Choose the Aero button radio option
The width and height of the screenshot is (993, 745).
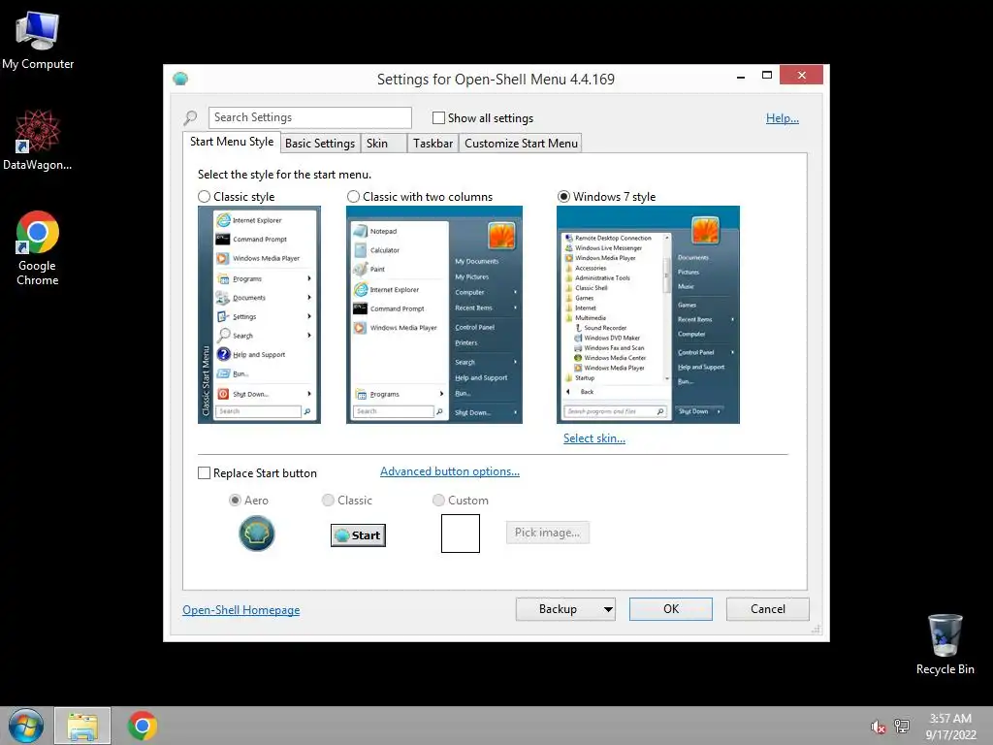pyautogui.click(x=235, y=501)
